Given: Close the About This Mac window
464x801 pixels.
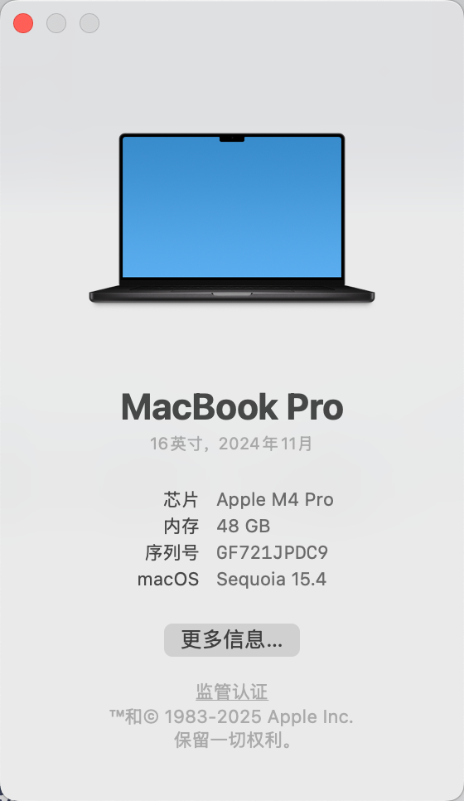Looking at the screenshot, I should click(23, 23).
